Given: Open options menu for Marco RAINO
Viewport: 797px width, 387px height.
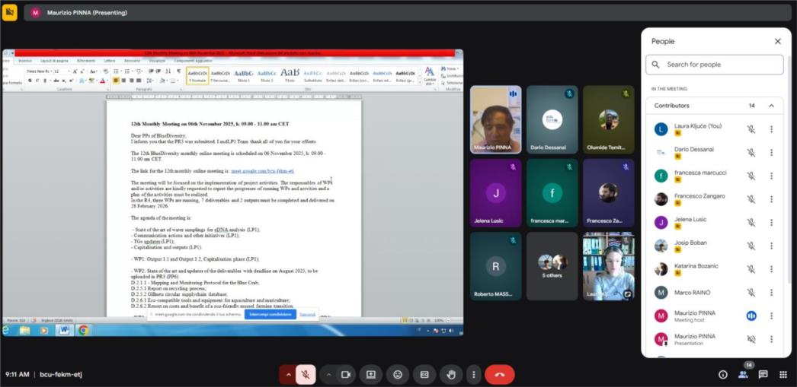Looking at the screenshot, I should pyautogui.click(x=771, y=293).
